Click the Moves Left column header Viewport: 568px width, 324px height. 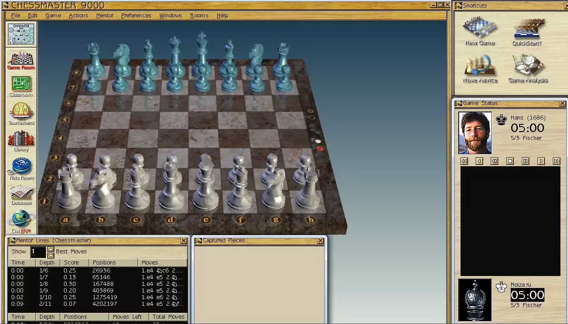[129, 316]
